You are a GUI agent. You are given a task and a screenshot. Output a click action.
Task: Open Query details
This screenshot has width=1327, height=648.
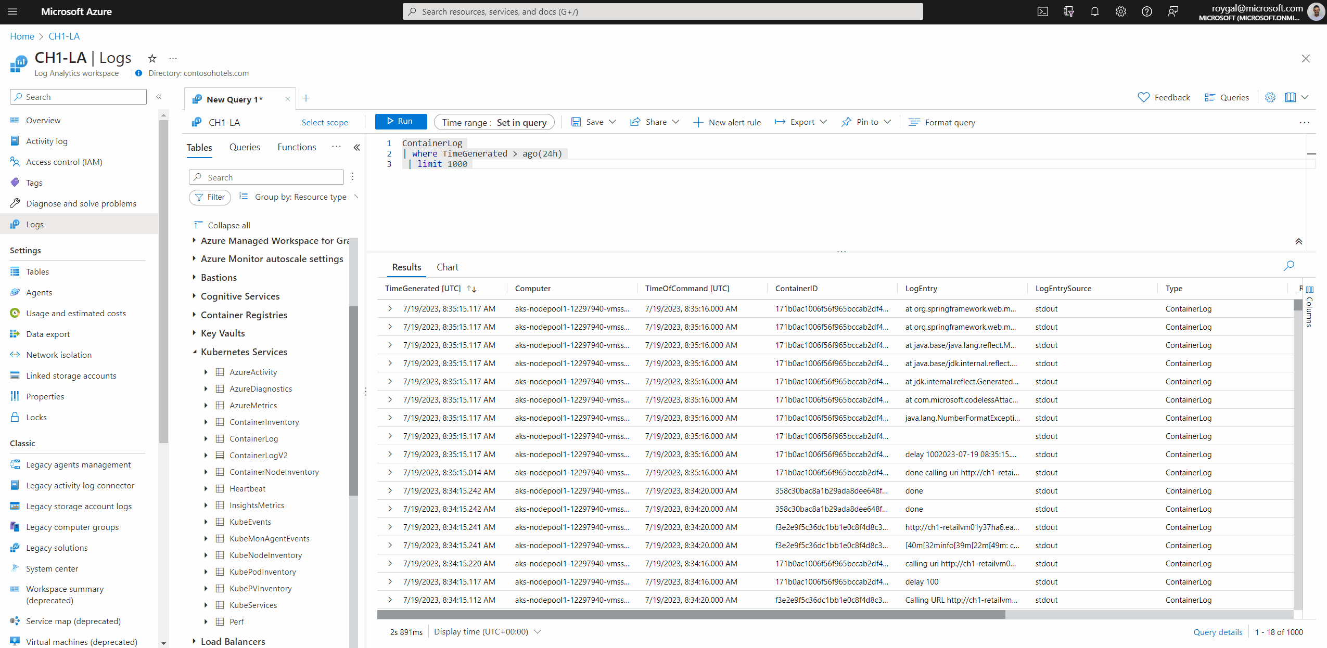(x=1217, y=632)
